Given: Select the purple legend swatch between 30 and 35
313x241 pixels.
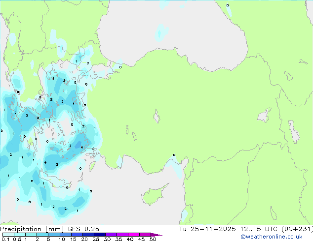Looking at the screenshot, I should (x=111, y=235).
